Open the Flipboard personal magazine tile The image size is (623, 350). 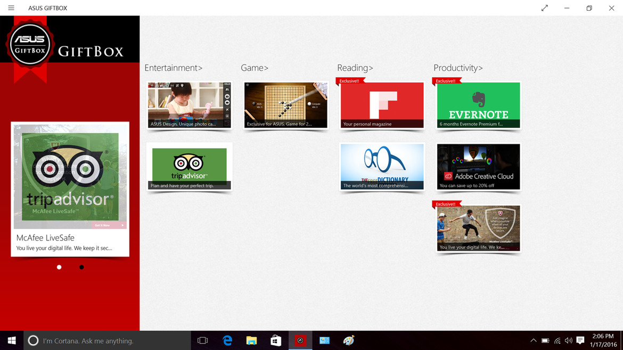point(382,105)
